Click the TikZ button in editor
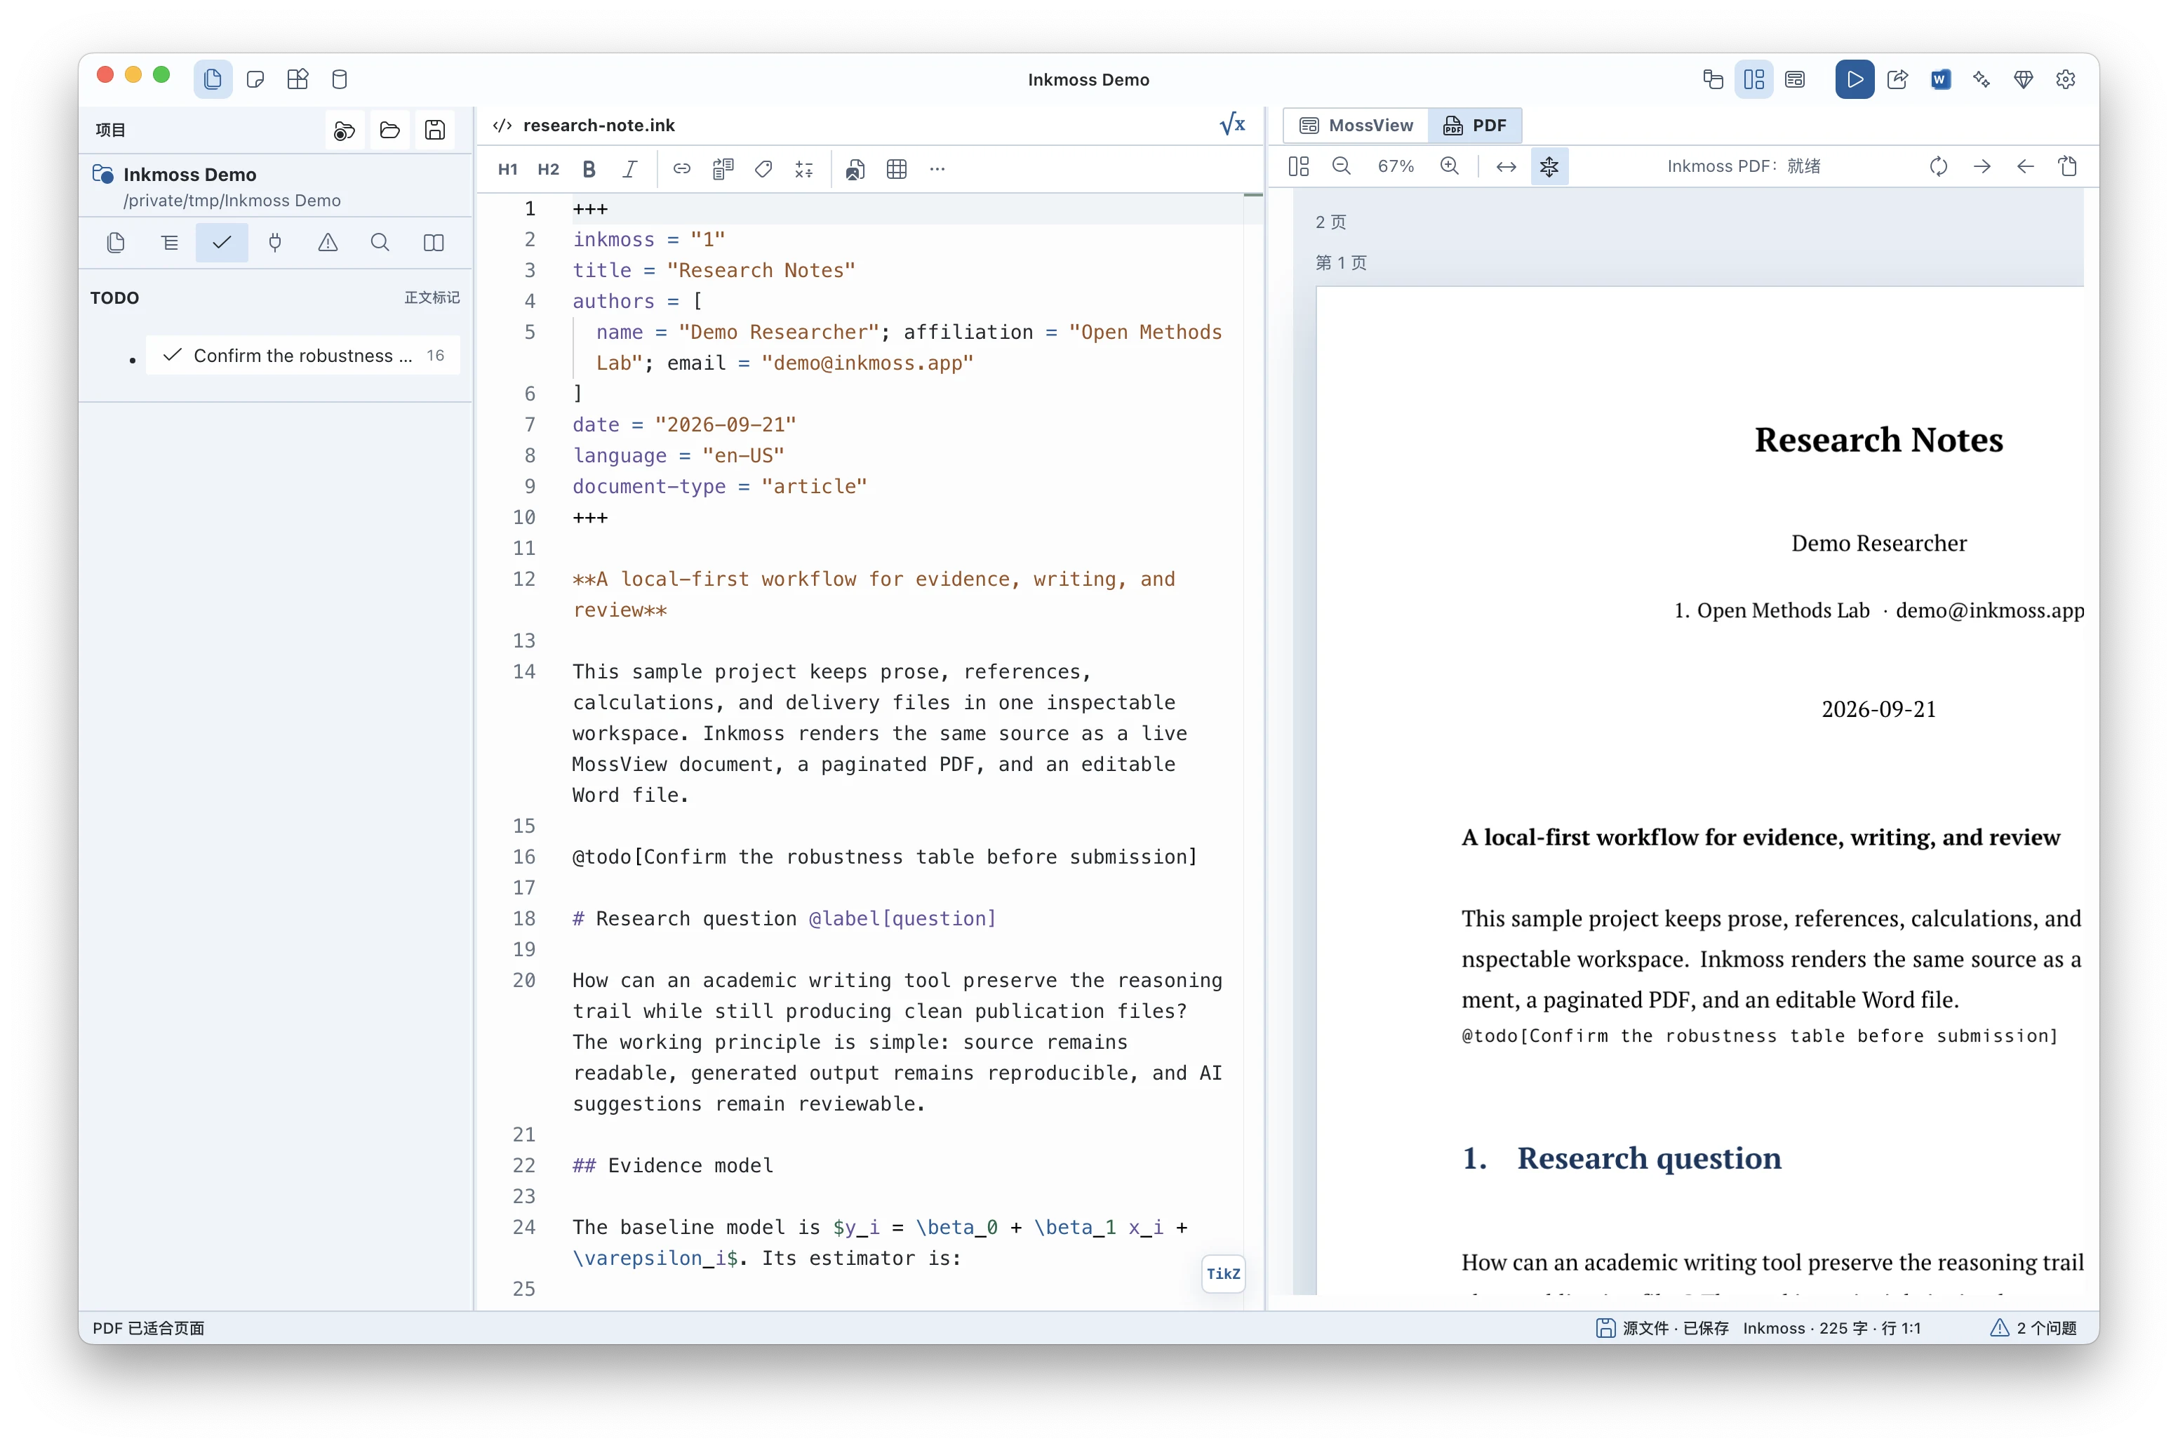This screenshot has height=1448, width=2178. click(1223, 1273)
